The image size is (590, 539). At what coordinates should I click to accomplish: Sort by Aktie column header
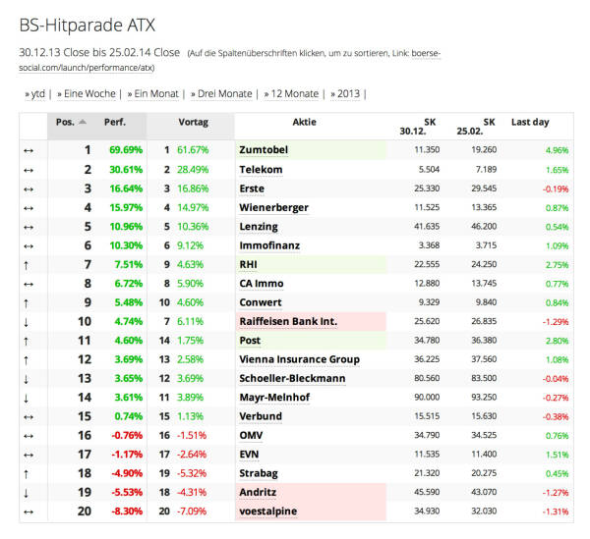(311, 122)
